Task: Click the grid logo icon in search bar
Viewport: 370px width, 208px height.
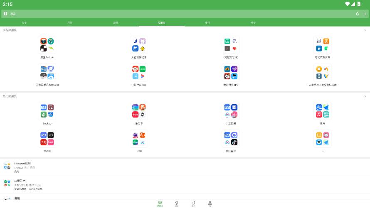Action: pyautogui.click(x=5, y=14)
